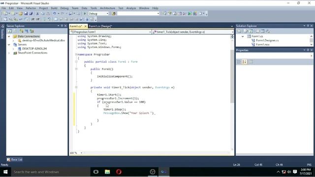Screen dimensions: 315x177
Task: Click the Search the web and Windows box
Action: [x=51, y=172]
